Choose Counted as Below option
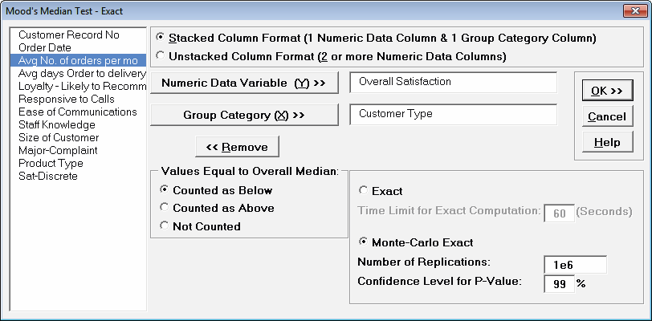652x321 pixels. 165,190
